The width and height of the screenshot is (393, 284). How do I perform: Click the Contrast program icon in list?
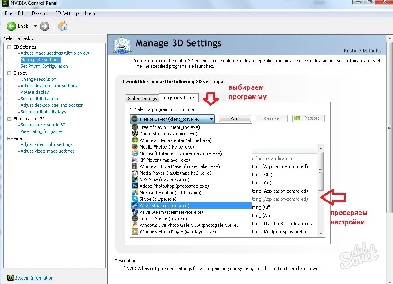[x=135, y=133]
